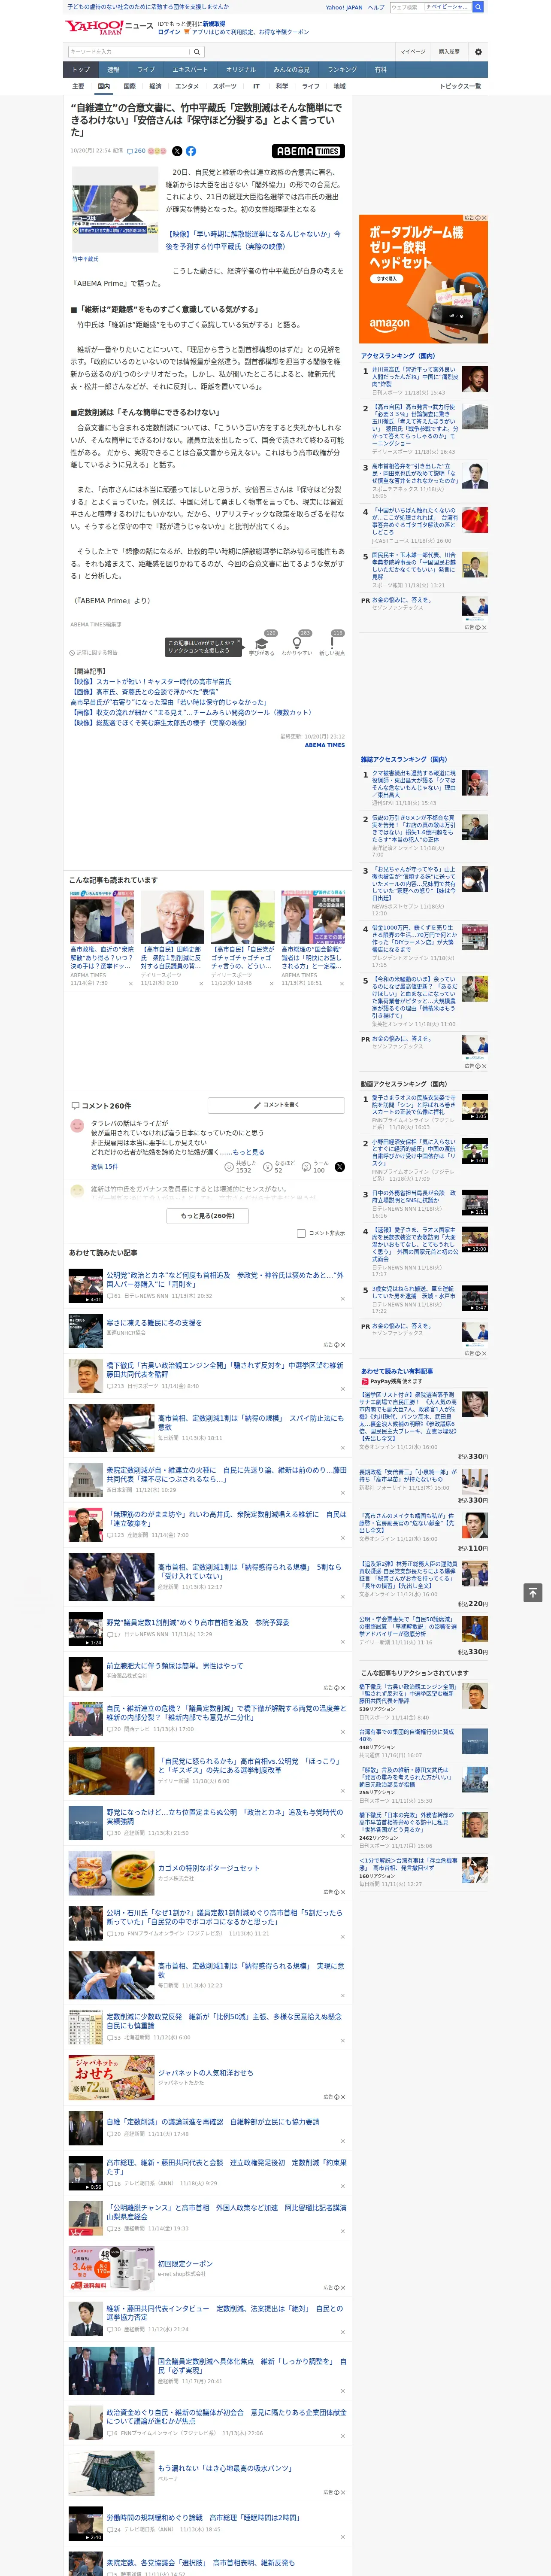This screenshot has width=551, height=2576.
Task: Click the ログイン link
Action: (x=169, y=32)
